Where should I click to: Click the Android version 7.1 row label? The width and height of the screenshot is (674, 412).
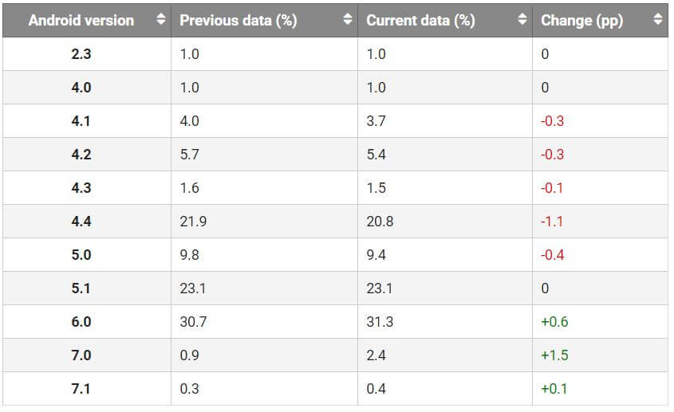81,389
